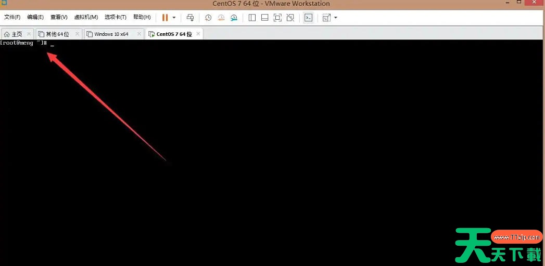Image resolution: width=545 pixels, height=266 pixels.
Task: Take a snapshot of the virtual machine
Action: (208, 18)
